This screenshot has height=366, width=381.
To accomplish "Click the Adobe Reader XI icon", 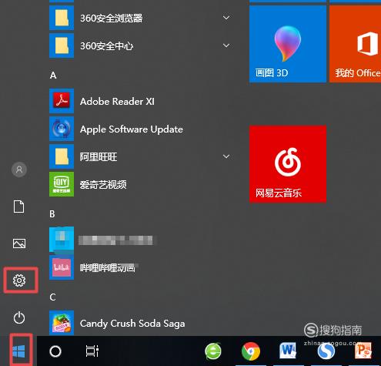I will (62, 101).
